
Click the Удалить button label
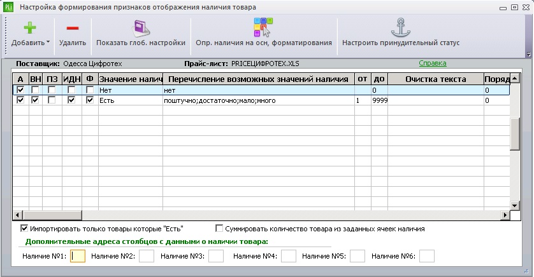pyautogui.click(x=73, y=43)
